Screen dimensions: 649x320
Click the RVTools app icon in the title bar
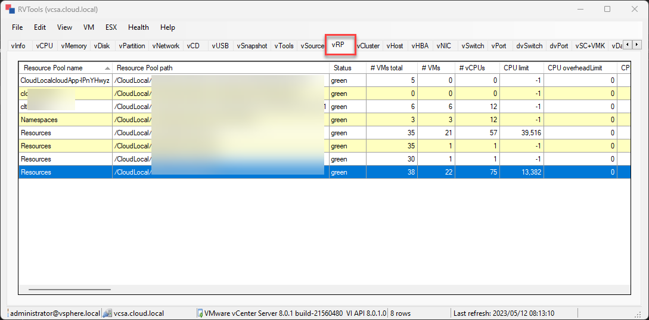coord(9,9)
